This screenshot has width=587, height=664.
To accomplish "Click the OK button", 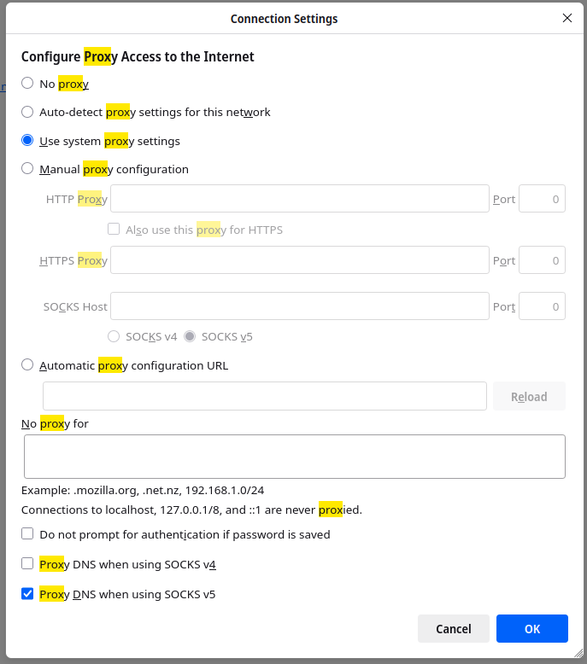I will click(531, 629).
